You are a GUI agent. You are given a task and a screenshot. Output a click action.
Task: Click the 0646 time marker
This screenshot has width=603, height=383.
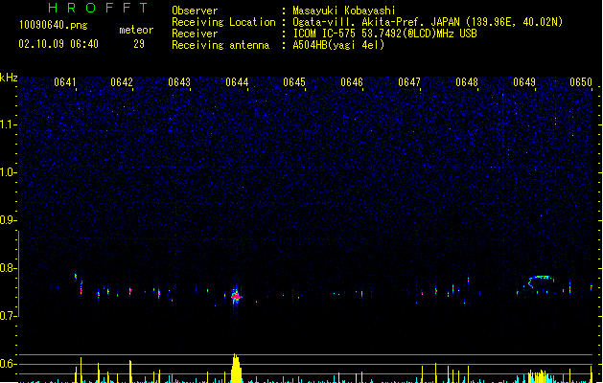[352, 82]
